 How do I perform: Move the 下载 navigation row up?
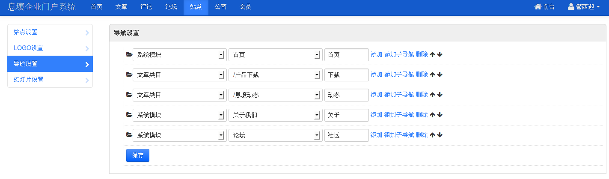pyautogui.click(x=432, y=75)
